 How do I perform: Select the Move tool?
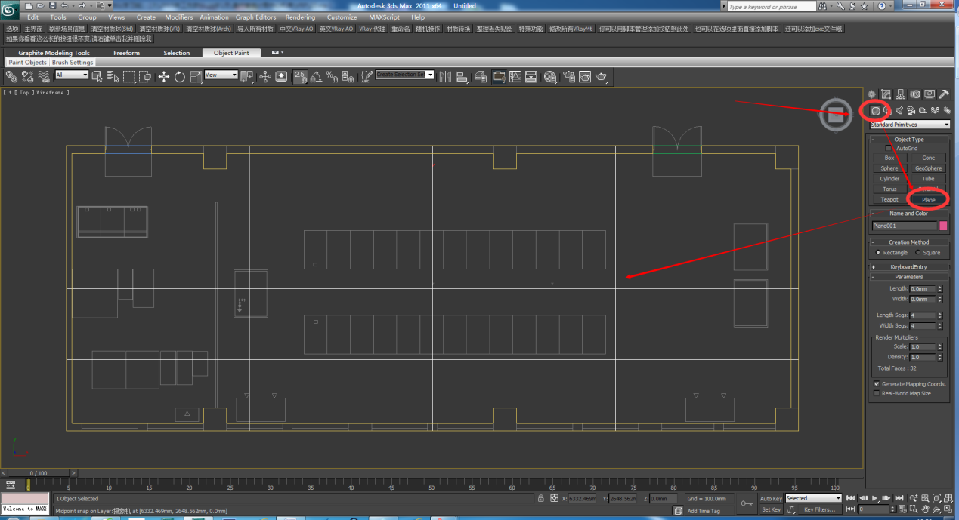point(163,76)
